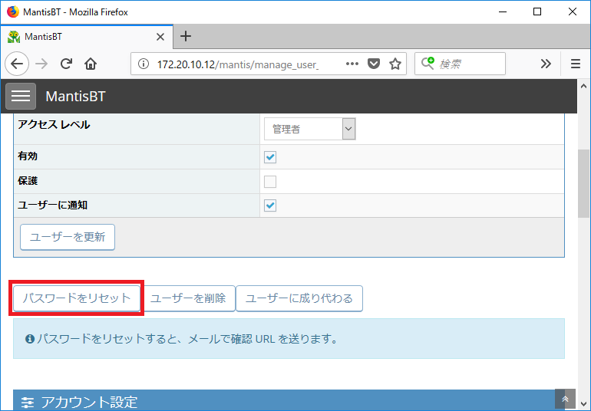Toggle the MantisBT sidebar menu button
Screen dimensions: 591x411
(21, 96)
